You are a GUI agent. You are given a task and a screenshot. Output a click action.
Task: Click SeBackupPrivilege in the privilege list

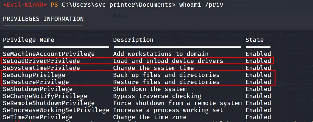point(34,75)
